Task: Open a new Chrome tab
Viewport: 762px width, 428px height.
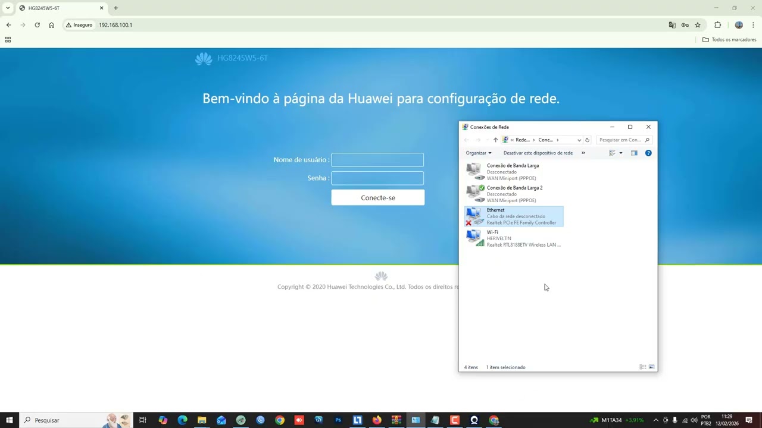Action: coord(115,8)
